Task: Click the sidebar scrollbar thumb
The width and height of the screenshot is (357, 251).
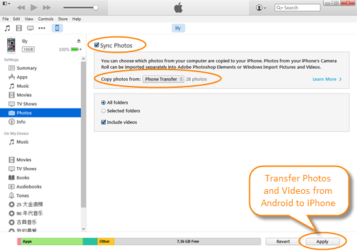Action: (x=83, y=135)
